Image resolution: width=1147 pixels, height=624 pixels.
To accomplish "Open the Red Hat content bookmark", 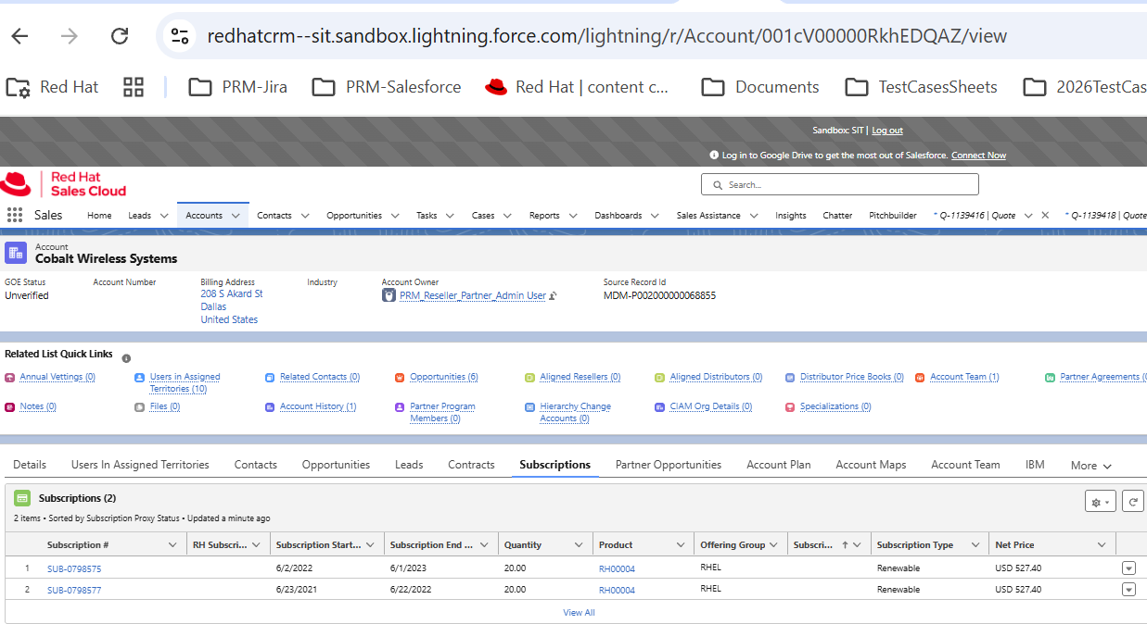I will click(576, 87).
